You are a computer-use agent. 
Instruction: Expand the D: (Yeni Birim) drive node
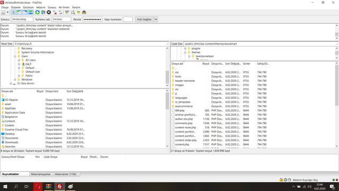(11, 84)
